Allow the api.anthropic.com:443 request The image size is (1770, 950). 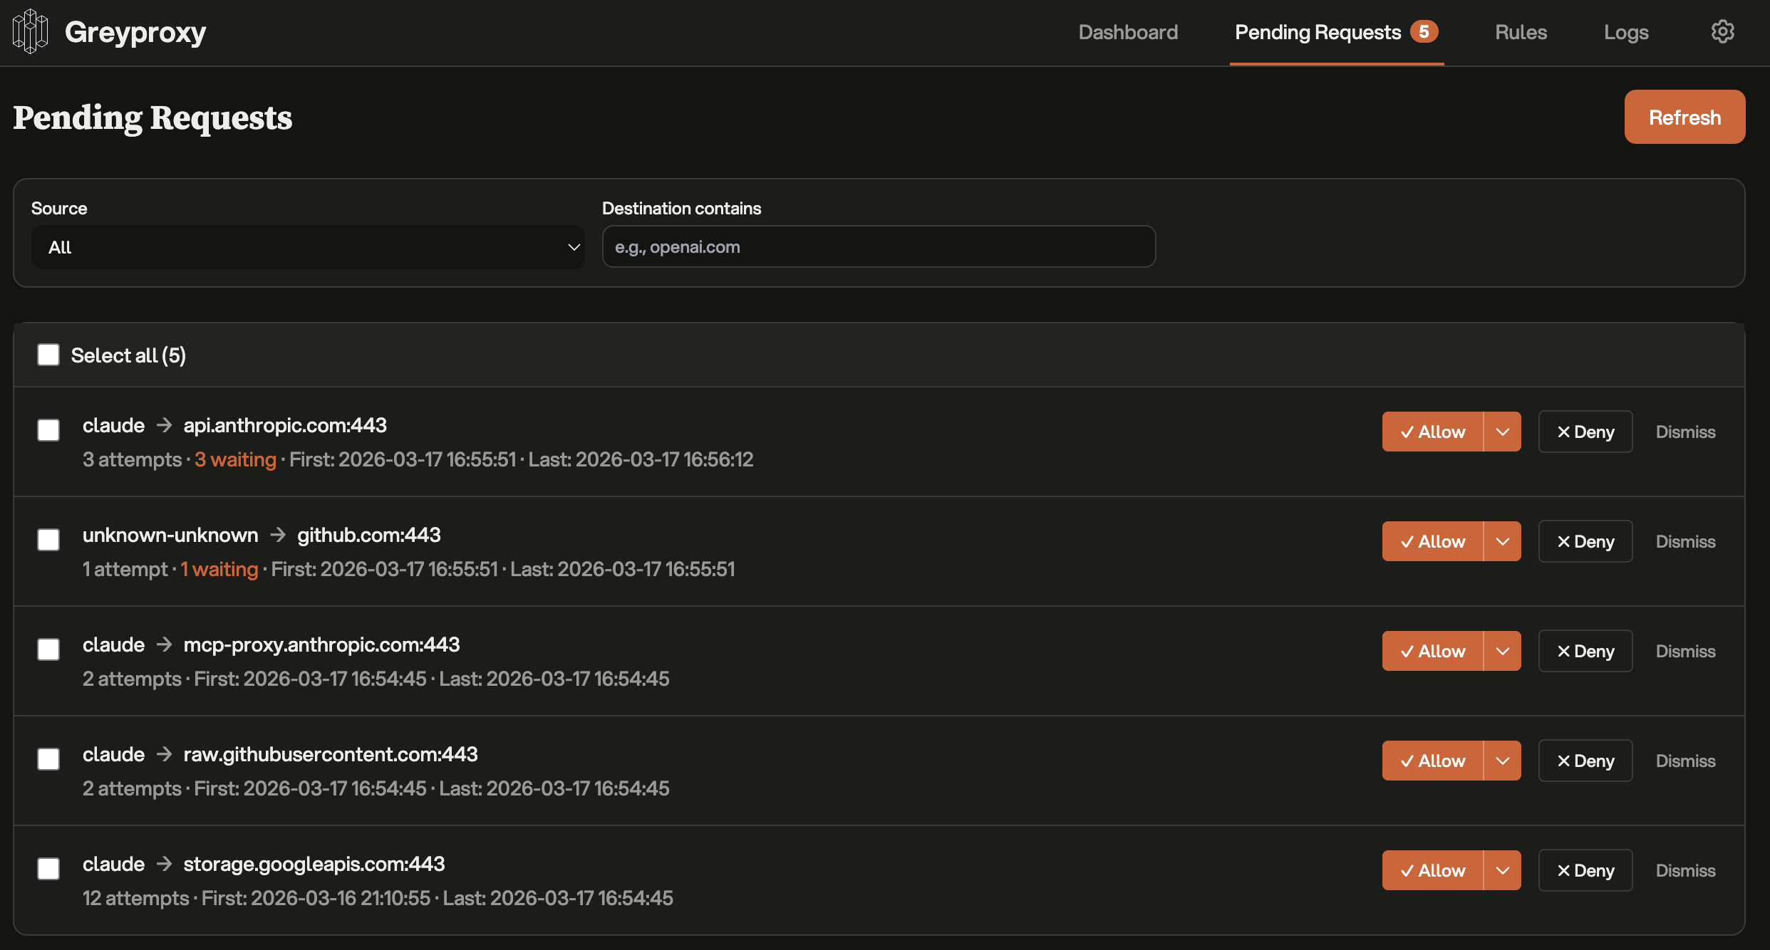(x=1432, y=432)
